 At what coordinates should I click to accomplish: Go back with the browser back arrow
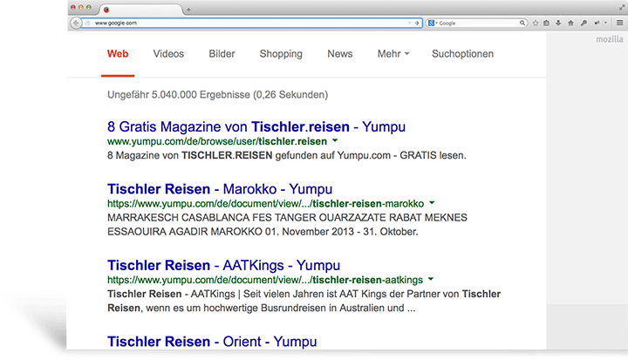point(76,23)
